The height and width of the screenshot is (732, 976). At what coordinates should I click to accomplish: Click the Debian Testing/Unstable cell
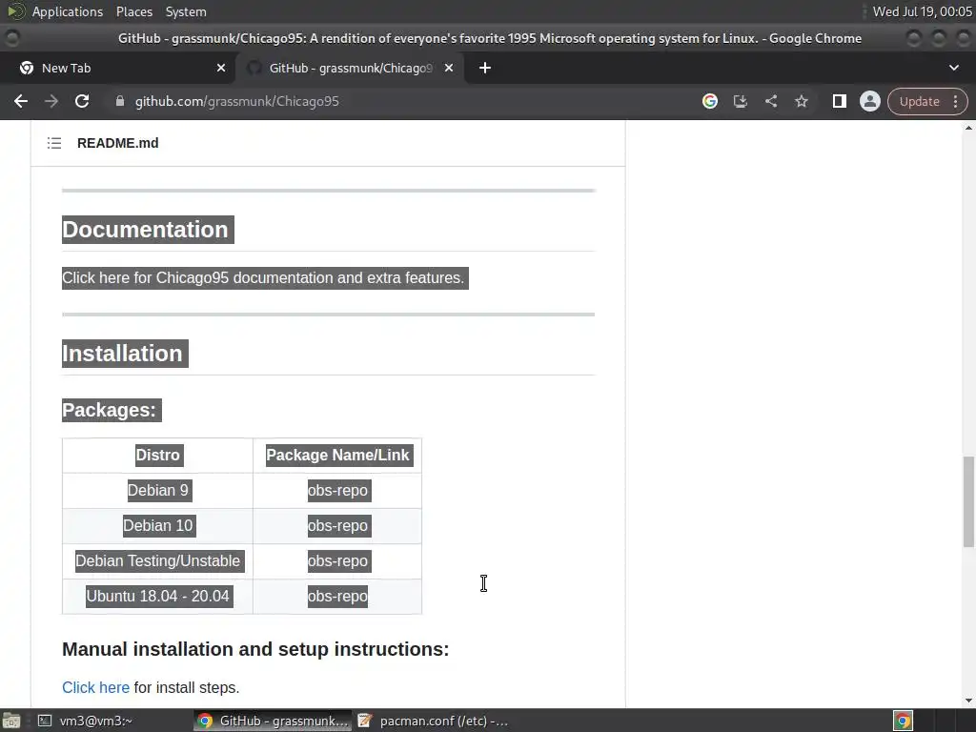(x=157, y=560)
